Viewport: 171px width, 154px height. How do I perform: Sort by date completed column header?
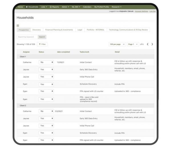[64, 52]
